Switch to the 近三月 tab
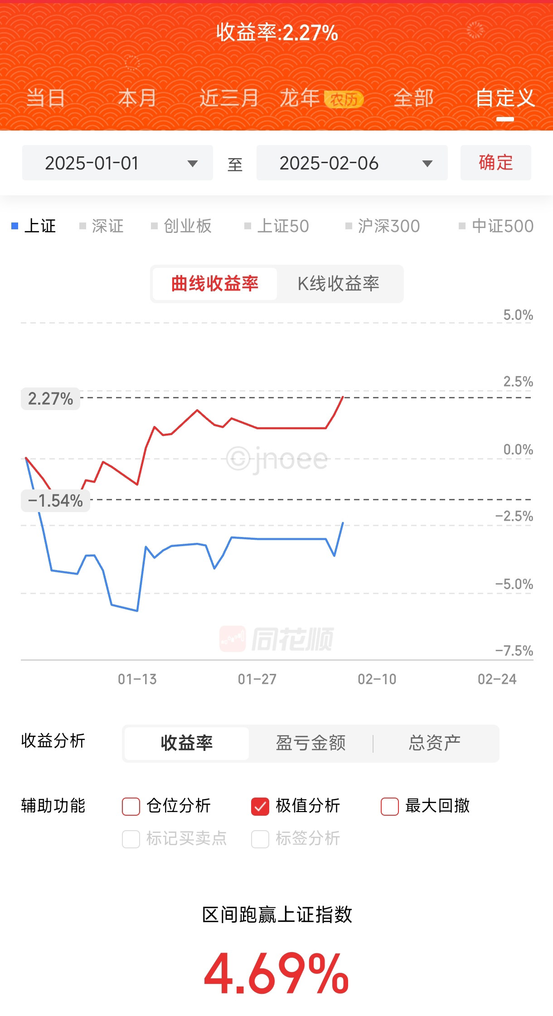The width and height of the screenshot is (553, 1016). point(229,98)
